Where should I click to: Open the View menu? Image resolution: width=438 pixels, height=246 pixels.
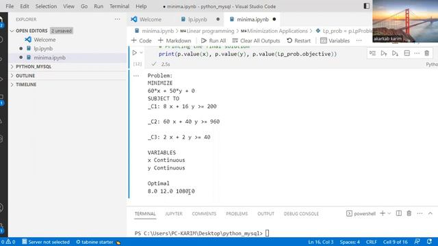pyautogui.click(x=68, y=6)
